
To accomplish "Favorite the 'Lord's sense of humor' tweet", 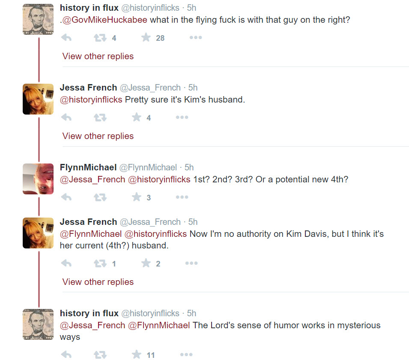I will pyautogui.click(x=137, y=354).
